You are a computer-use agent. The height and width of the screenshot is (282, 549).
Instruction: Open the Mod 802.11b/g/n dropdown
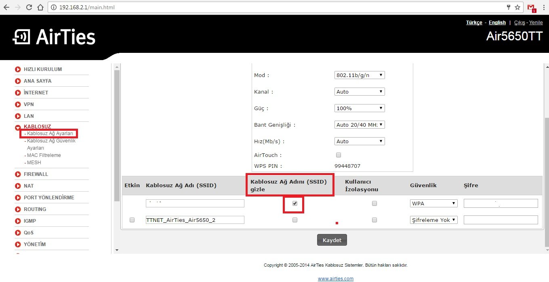coord(360,75)
